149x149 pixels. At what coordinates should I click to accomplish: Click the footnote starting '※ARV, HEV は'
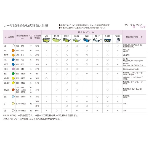[18, 115]
